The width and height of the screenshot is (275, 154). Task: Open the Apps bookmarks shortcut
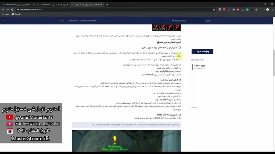tap(5, 14)
